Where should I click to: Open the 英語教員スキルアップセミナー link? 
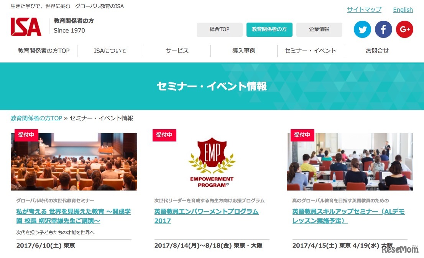pos(348,216)
